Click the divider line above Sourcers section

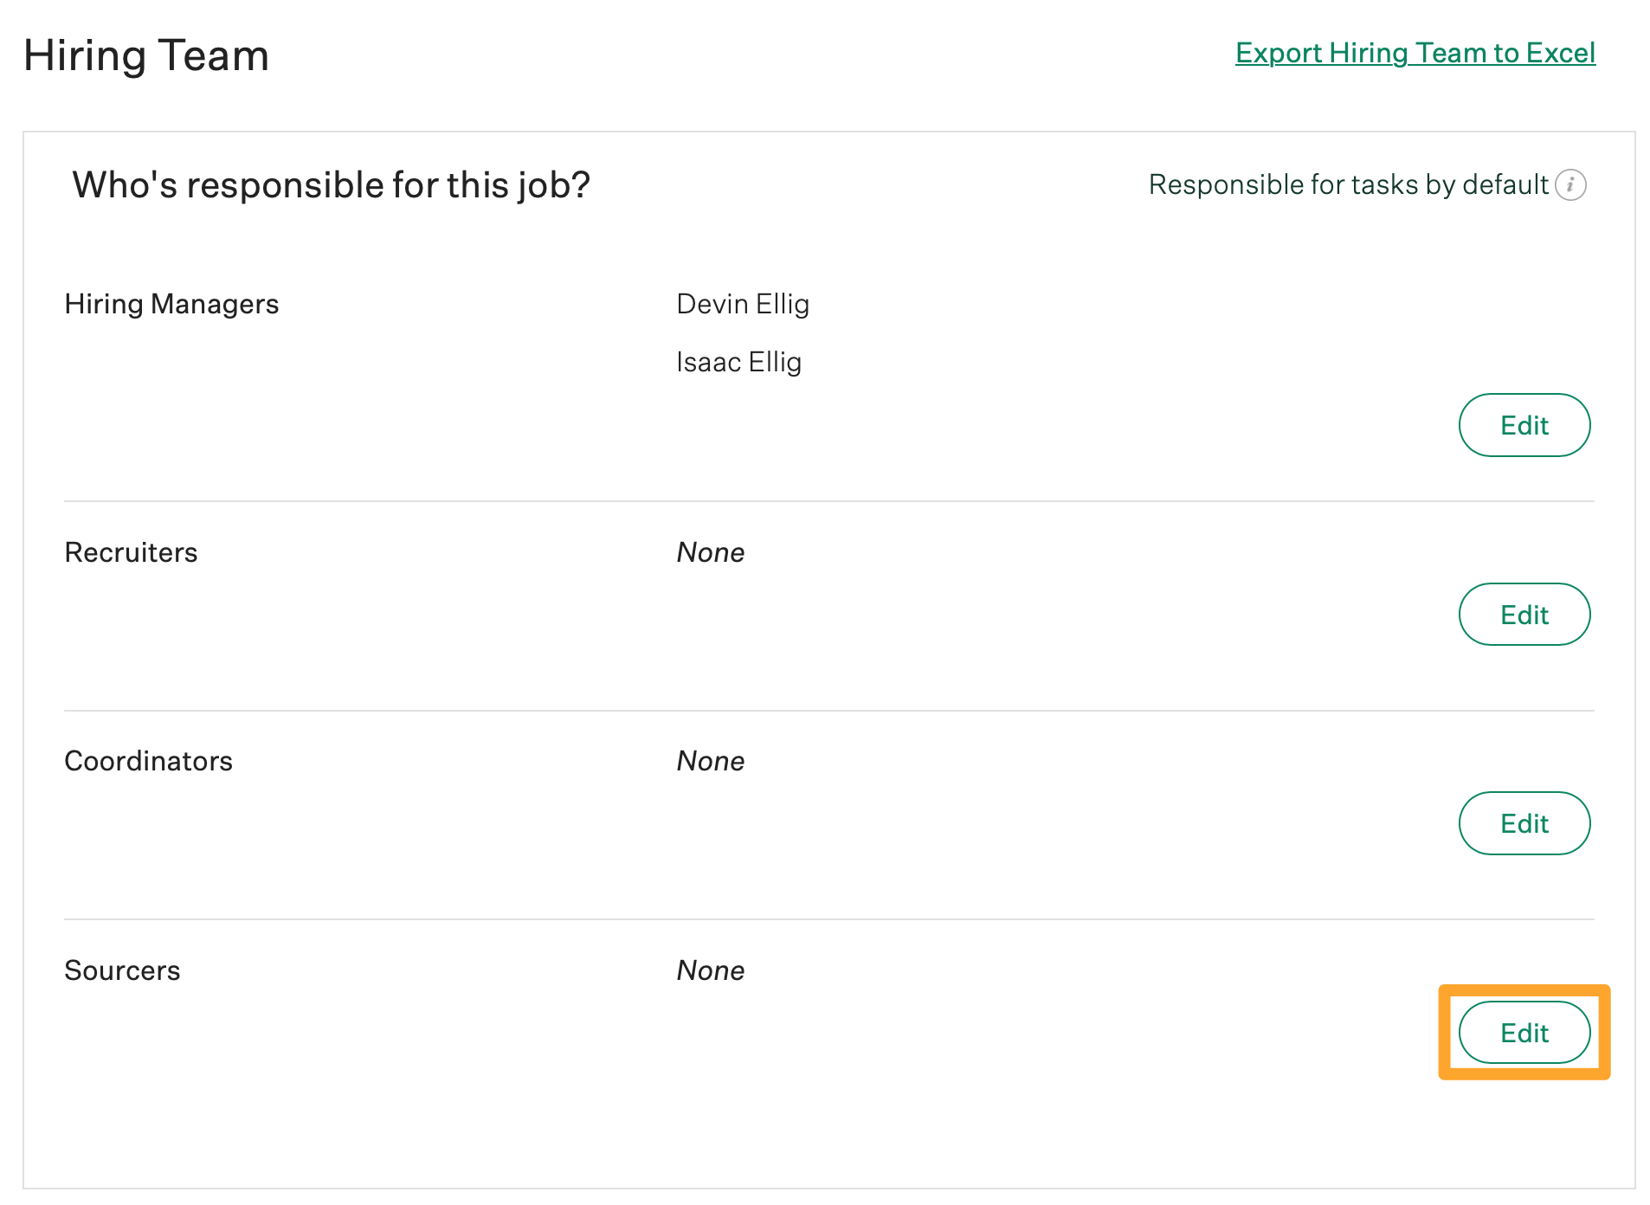(829, 919)
